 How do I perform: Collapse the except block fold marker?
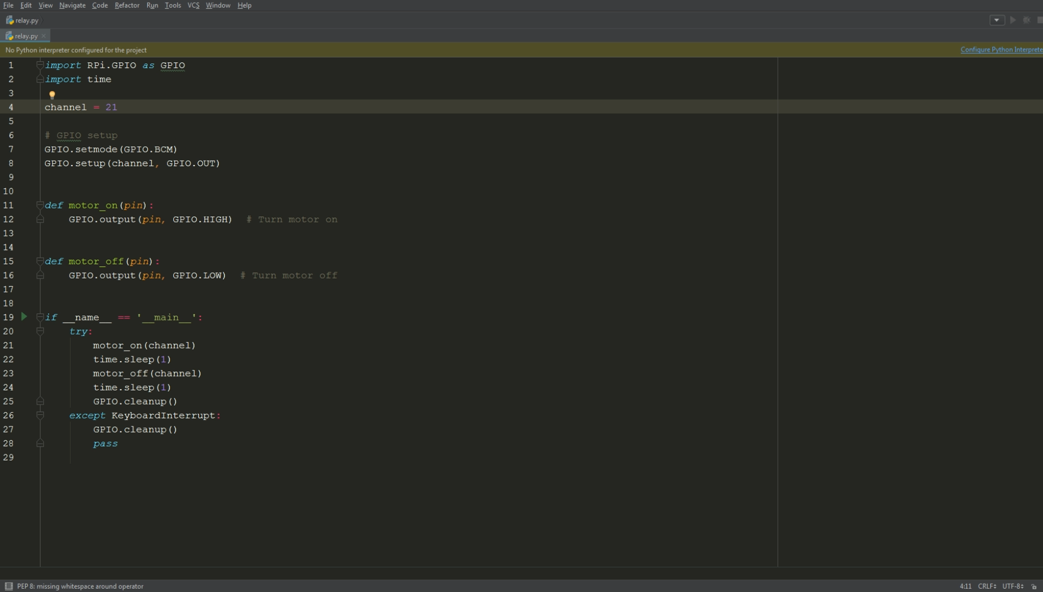[x=40, y=415]
